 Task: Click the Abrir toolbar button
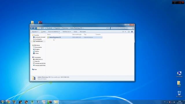click(x=43, y=32)
